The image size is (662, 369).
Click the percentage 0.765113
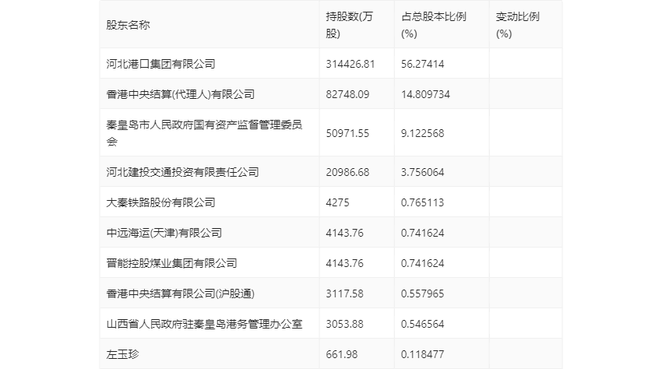[x=423, y=202]
